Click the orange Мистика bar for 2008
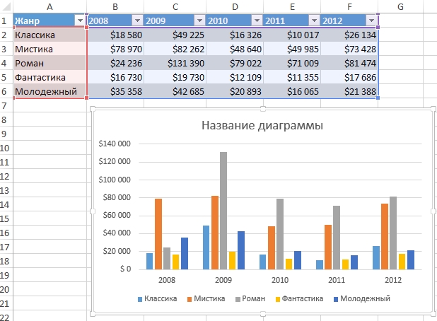Viewport: 437px width, 321px height. 158,233
